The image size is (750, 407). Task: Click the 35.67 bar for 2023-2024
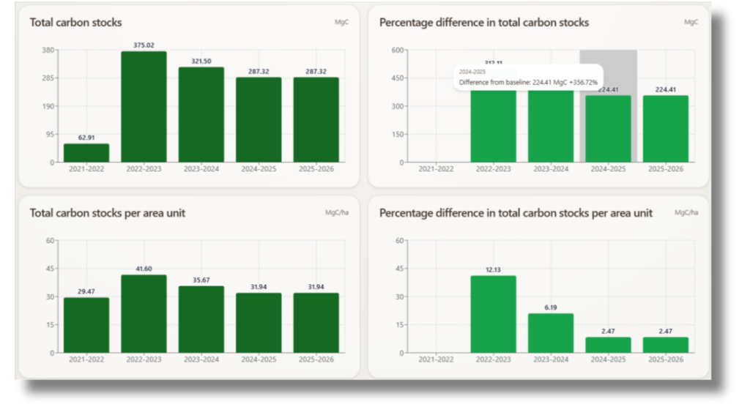[x=201, y=319]
